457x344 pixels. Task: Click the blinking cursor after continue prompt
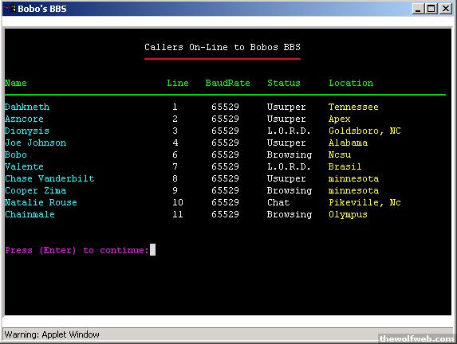pyautogui.click(x=152, y=250)
